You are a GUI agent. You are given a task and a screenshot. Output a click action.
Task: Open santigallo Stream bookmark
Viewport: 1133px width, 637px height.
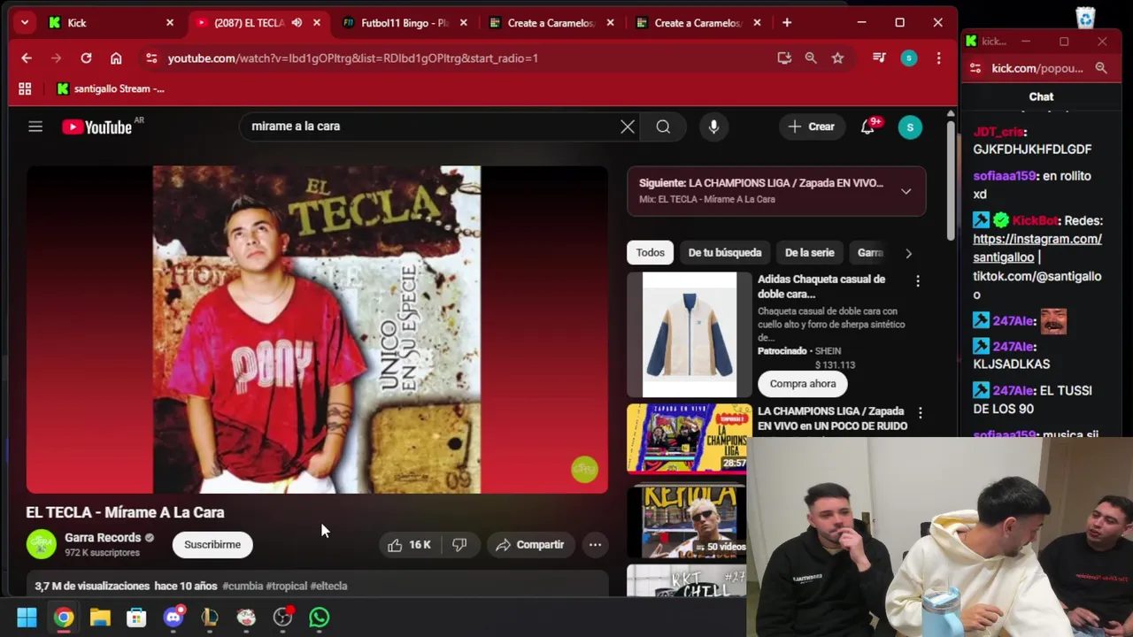pyautogui.click(x=111, y=88)
